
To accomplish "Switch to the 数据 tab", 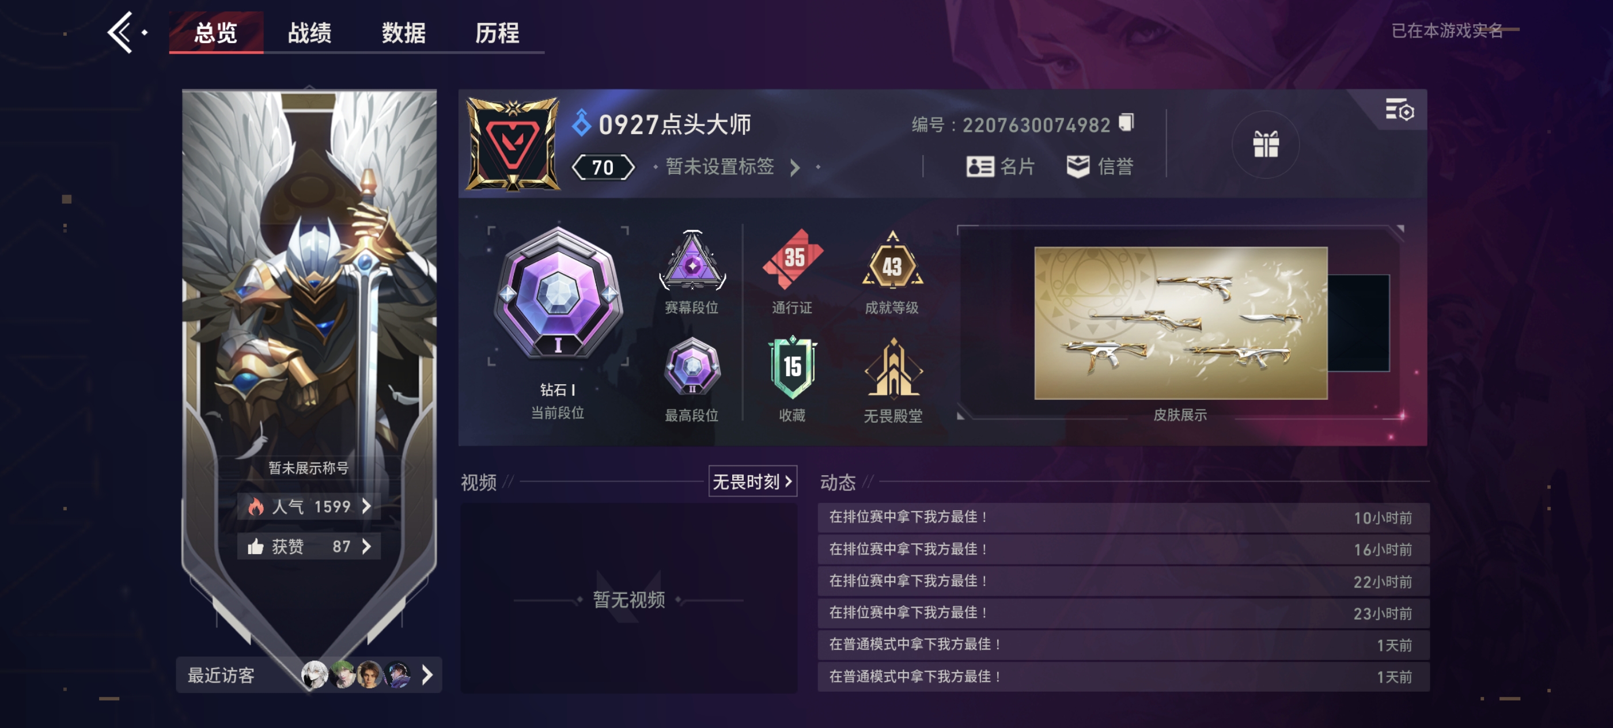I will 403,33.
